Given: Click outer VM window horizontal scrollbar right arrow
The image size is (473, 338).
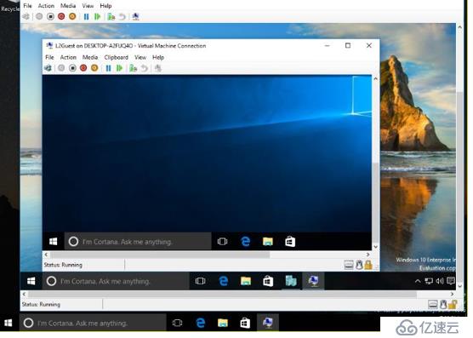Looking at the screenshot, I should point(452,294).
